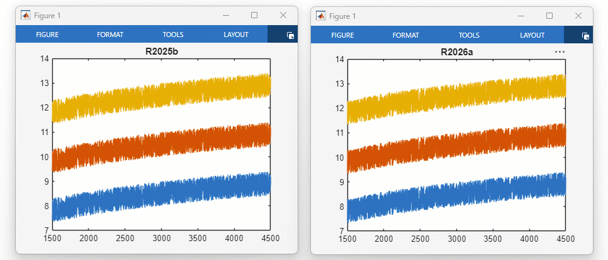Click x-axis label 2000 in R2025b plot

point(88,238)
